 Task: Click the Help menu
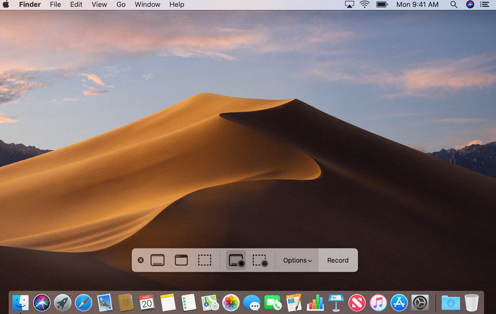[x=177, y=5]
